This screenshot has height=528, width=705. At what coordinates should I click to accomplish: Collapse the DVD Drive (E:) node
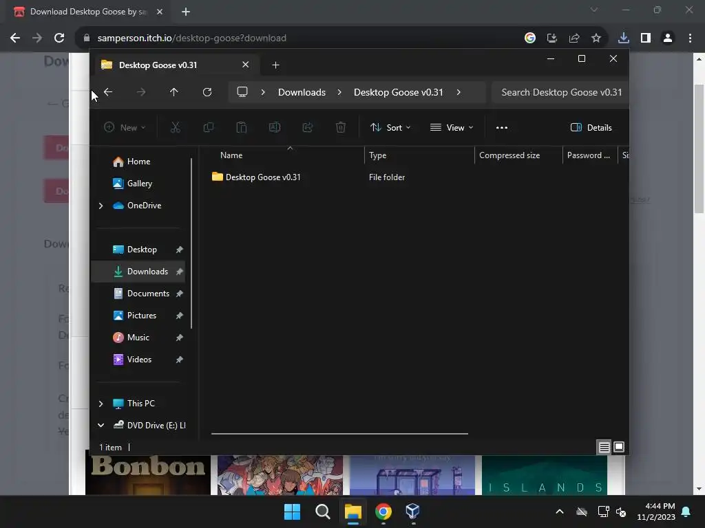pos(101,425)
